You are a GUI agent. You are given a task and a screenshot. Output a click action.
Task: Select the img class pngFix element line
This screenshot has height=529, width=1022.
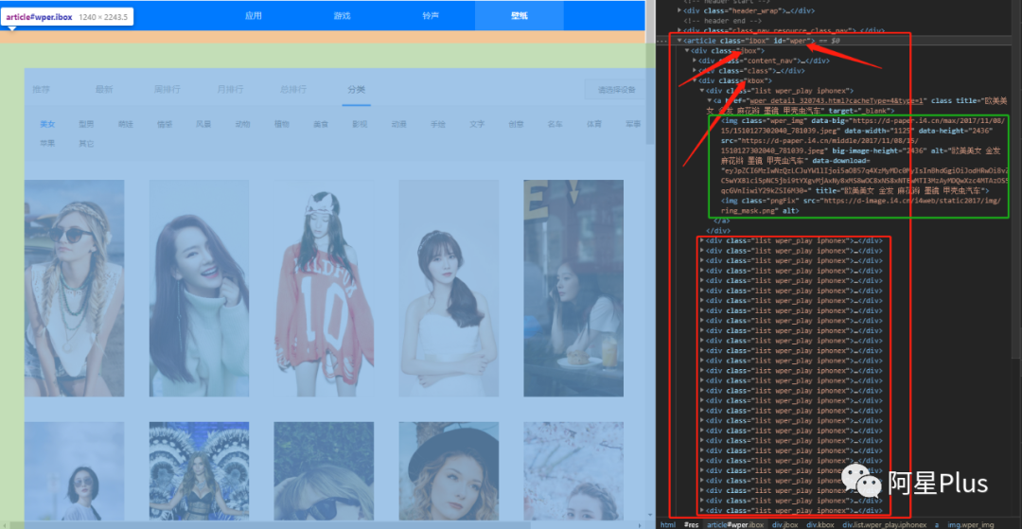tap(861, 206)
